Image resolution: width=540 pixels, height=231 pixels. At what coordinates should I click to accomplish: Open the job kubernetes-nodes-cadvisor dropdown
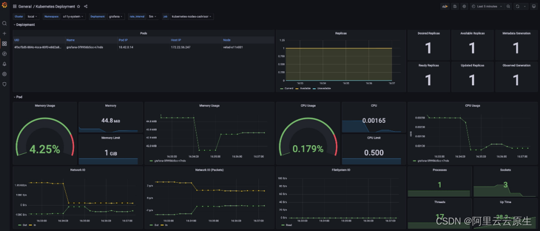(x=192, y=16)
